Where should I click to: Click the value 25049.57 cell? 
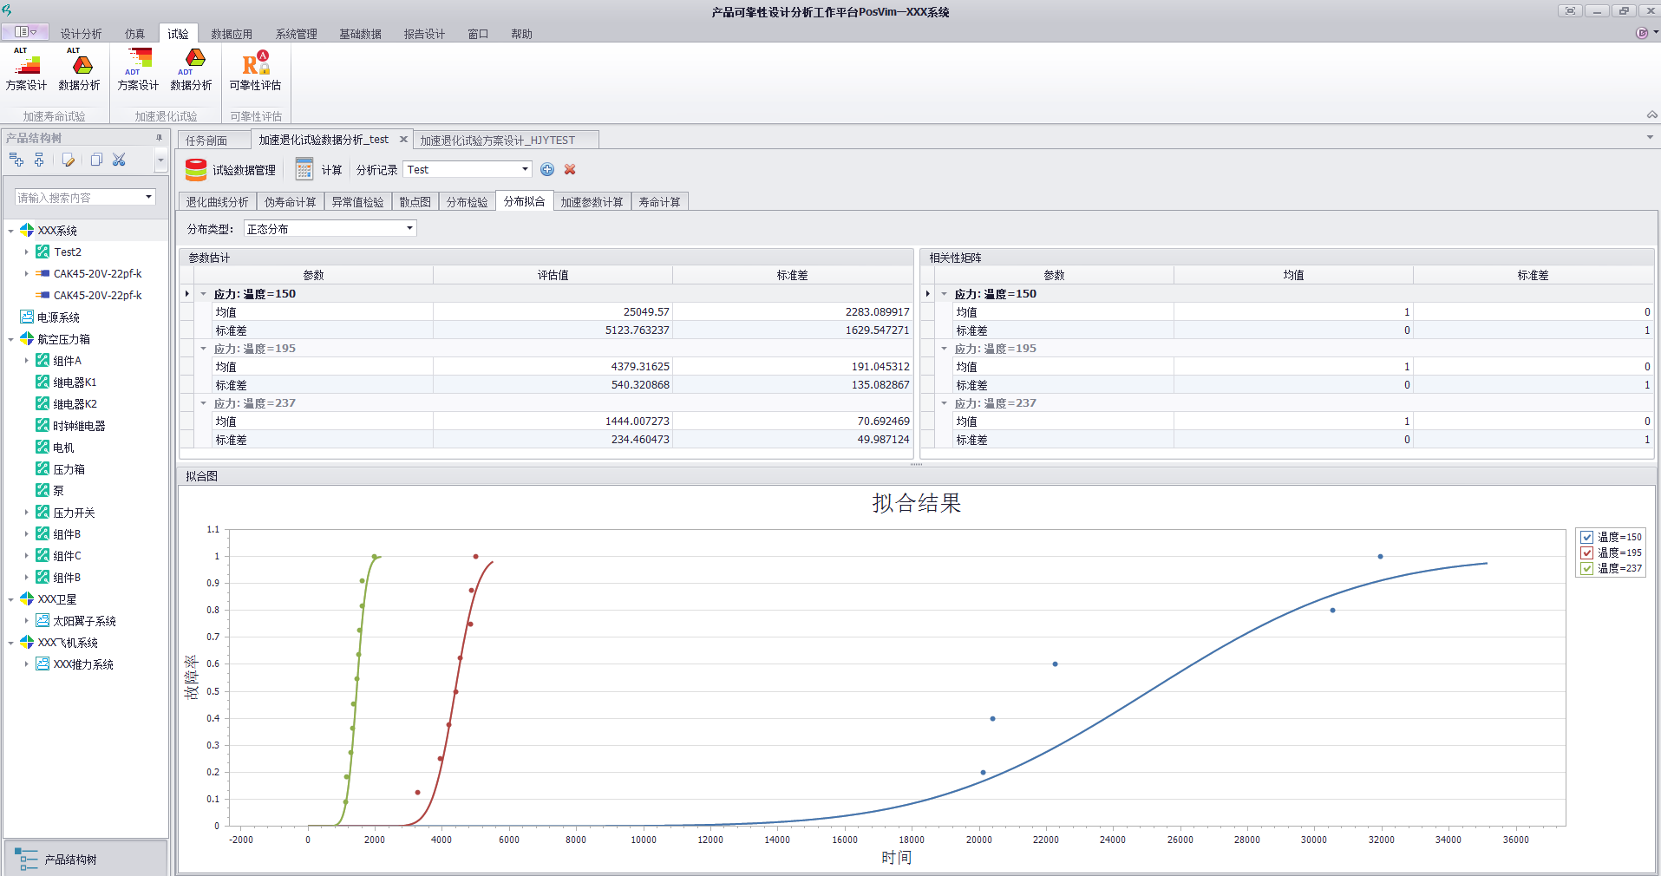tap(553, 311)
